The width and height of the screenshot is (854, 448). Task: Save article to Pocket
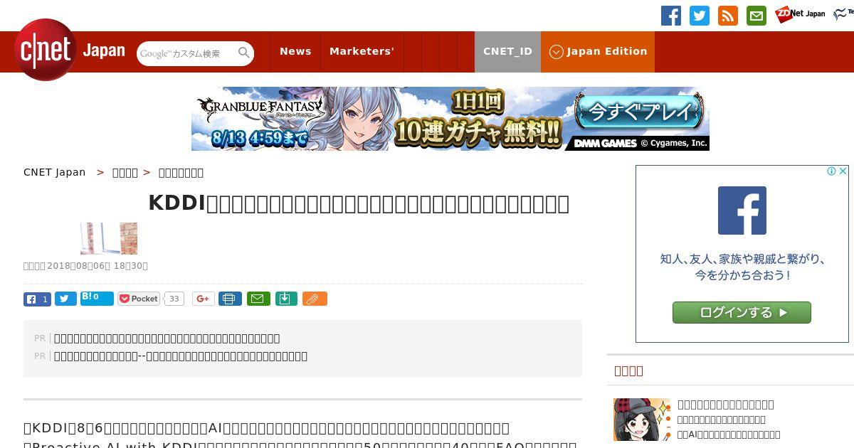click(139, 299)
